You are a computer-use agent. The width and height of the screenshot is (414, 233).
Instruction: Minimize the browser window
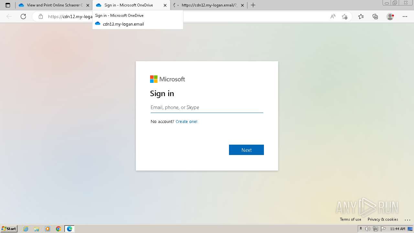pyautogui.click(x=387, y=3)
